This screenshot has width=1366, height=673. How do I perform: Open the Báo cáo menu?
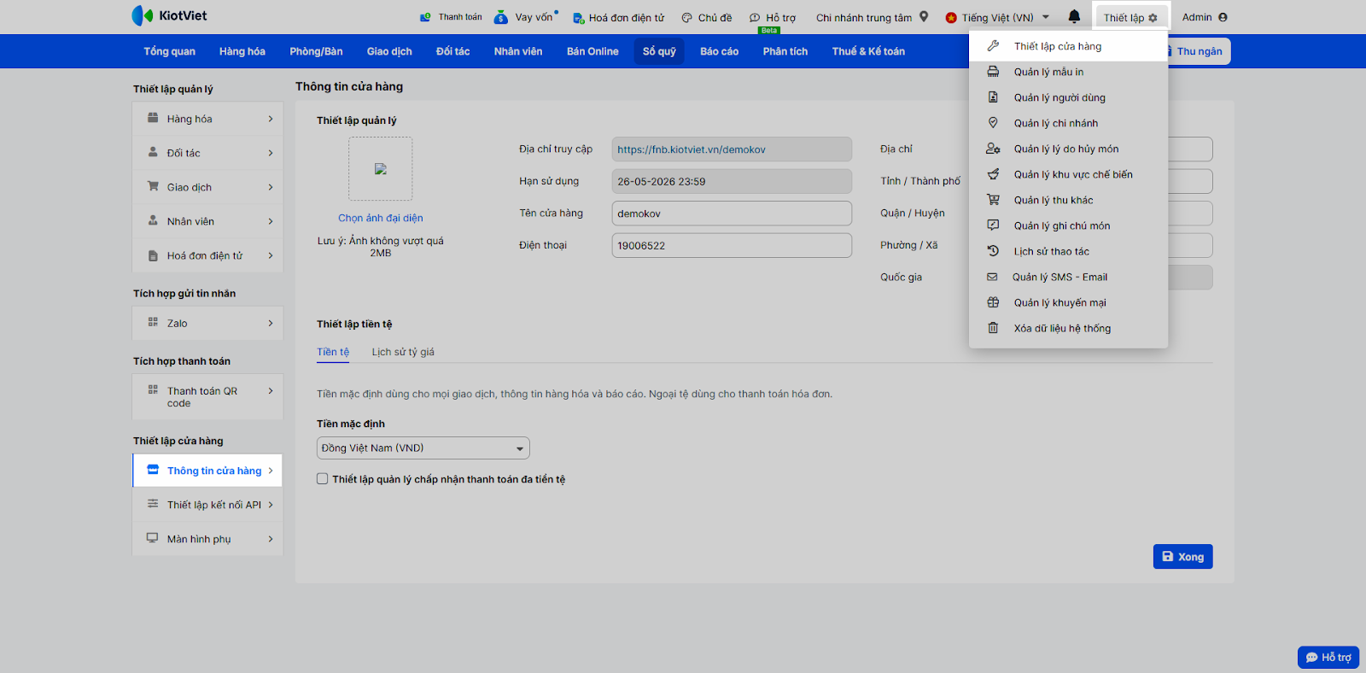pos(719,51)
